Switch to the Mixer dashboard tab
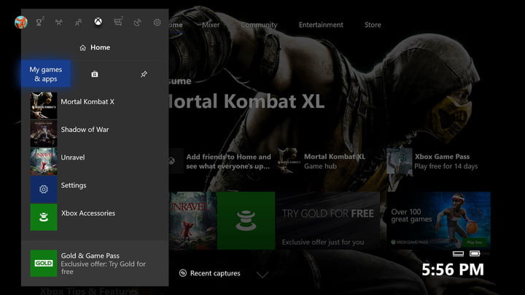 pyautogui.click(x=211, y=25)
